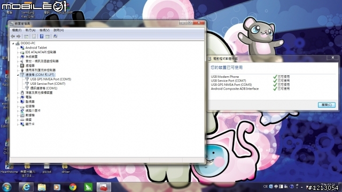Viewport: 342px width, 192px height.
Task: Click USB GPS NMEA Port (COM5) in driver dialog
Action: pos(231,85)
